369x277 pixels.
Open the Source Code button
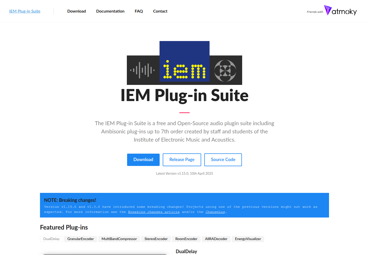[223, 160]
